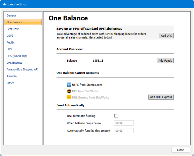Open Amazon Buy Shipping API section

(23, 69)
